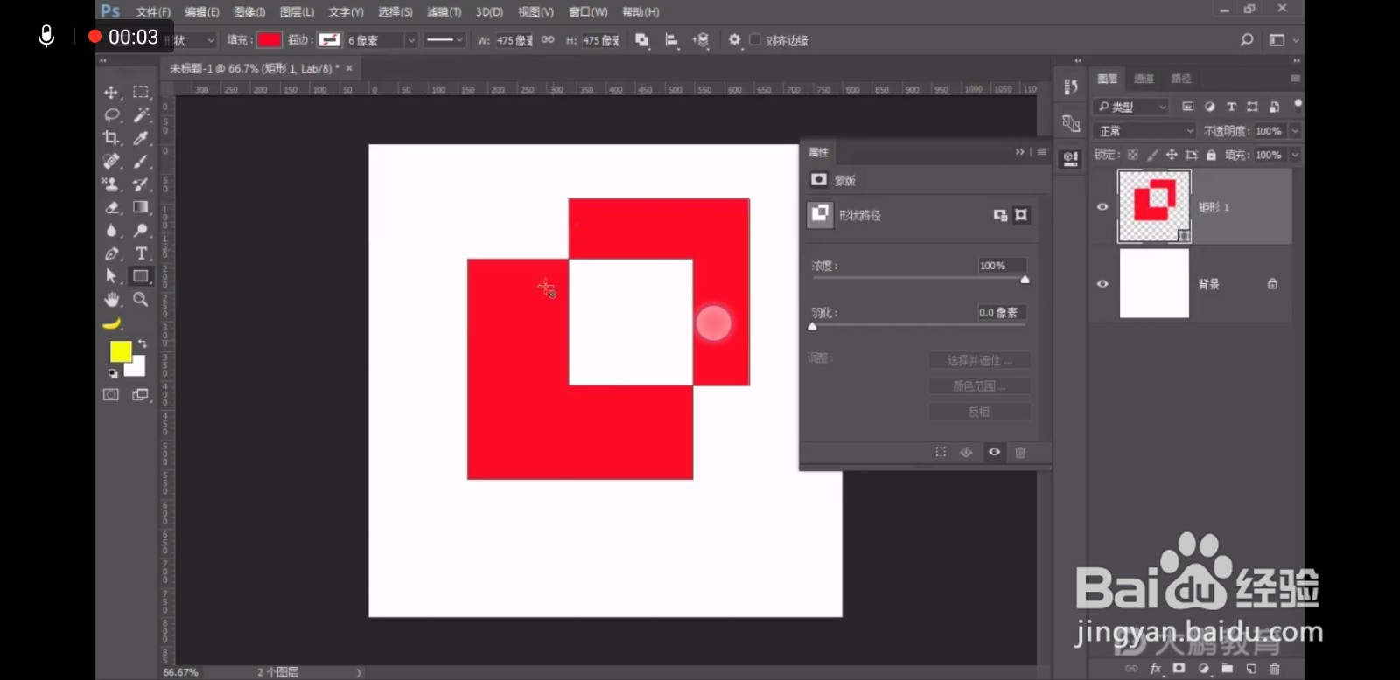The height and width of the screenshot is (680, 1400).
Task: Open the 不透明度 opacity dropdown arrow
Action: 1295,131
